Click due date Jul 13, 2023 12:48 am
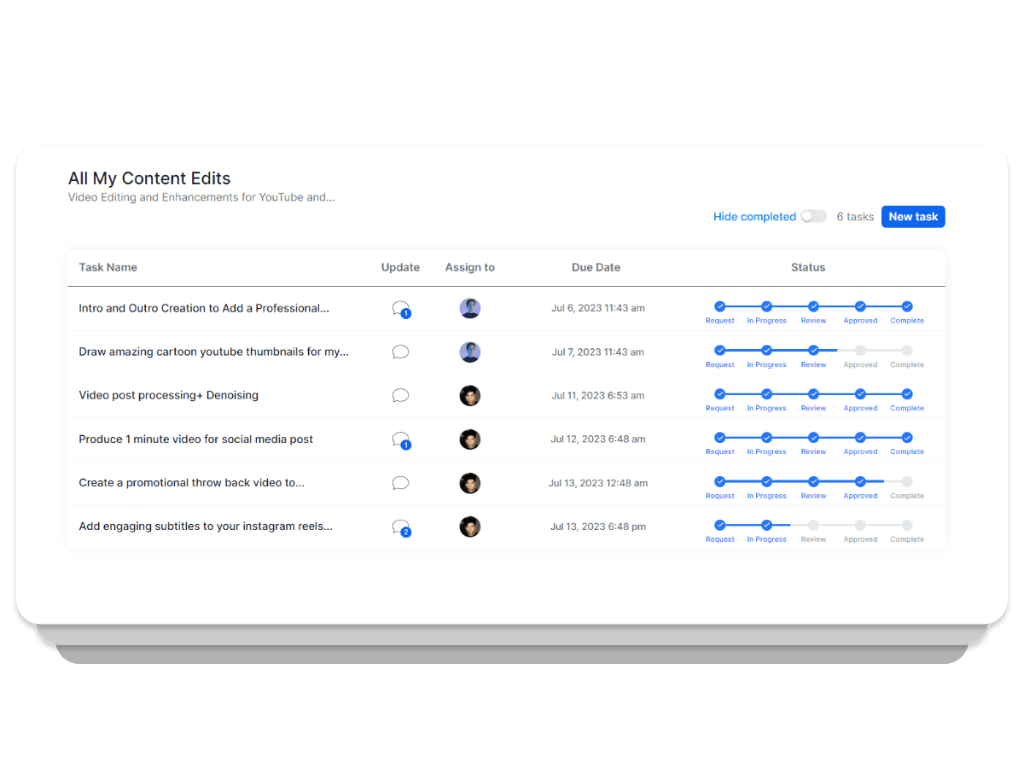The height and width of the screenshot is (768, 1024). tap(598, 483)
